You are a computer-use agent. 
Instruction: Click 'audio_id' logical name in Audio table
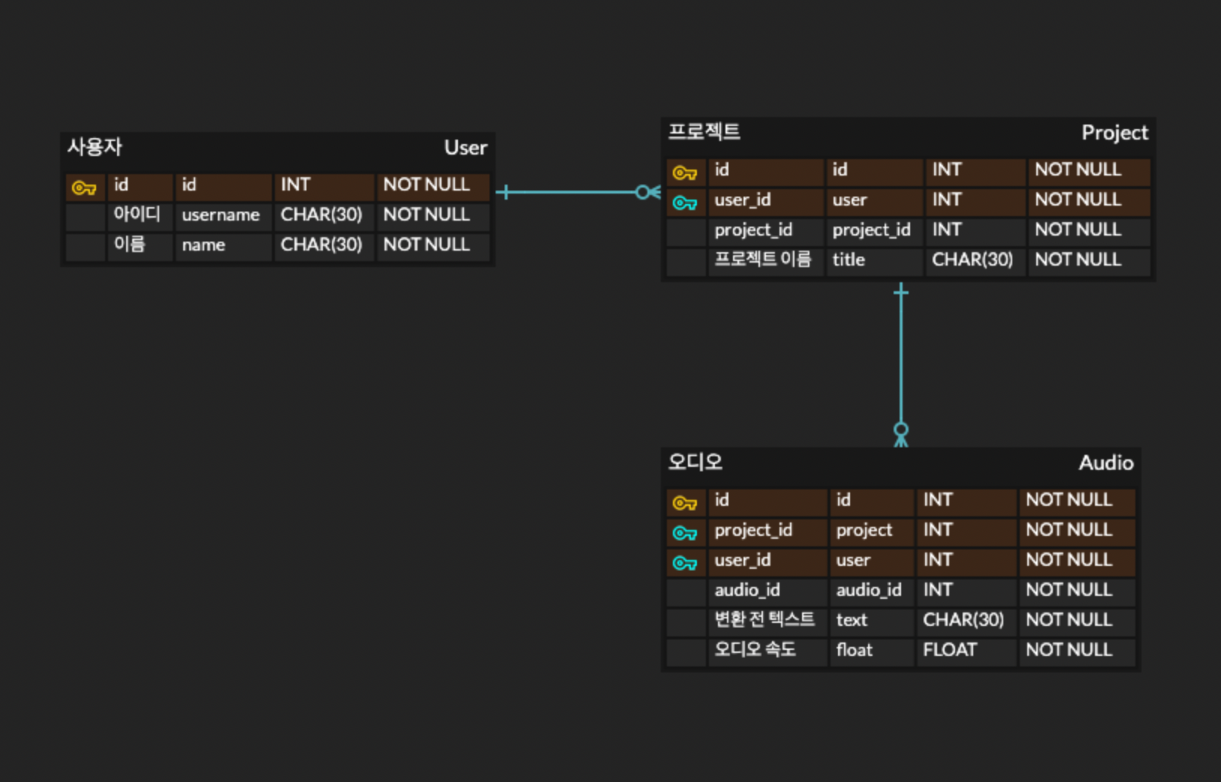point(767,591)
